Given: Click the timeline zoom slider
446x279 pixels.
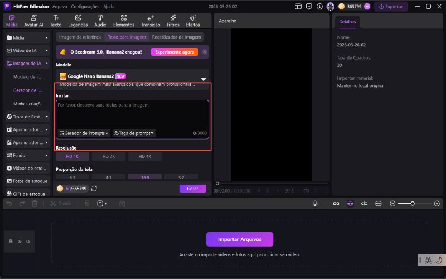Looking at the screenshot, I should click(x=413, y=204).
